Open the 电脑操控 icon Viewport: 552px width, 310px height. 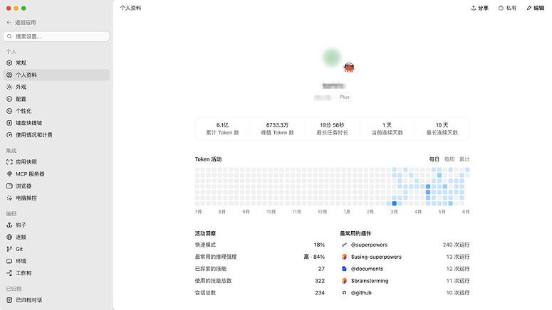[x=9, y=198]
